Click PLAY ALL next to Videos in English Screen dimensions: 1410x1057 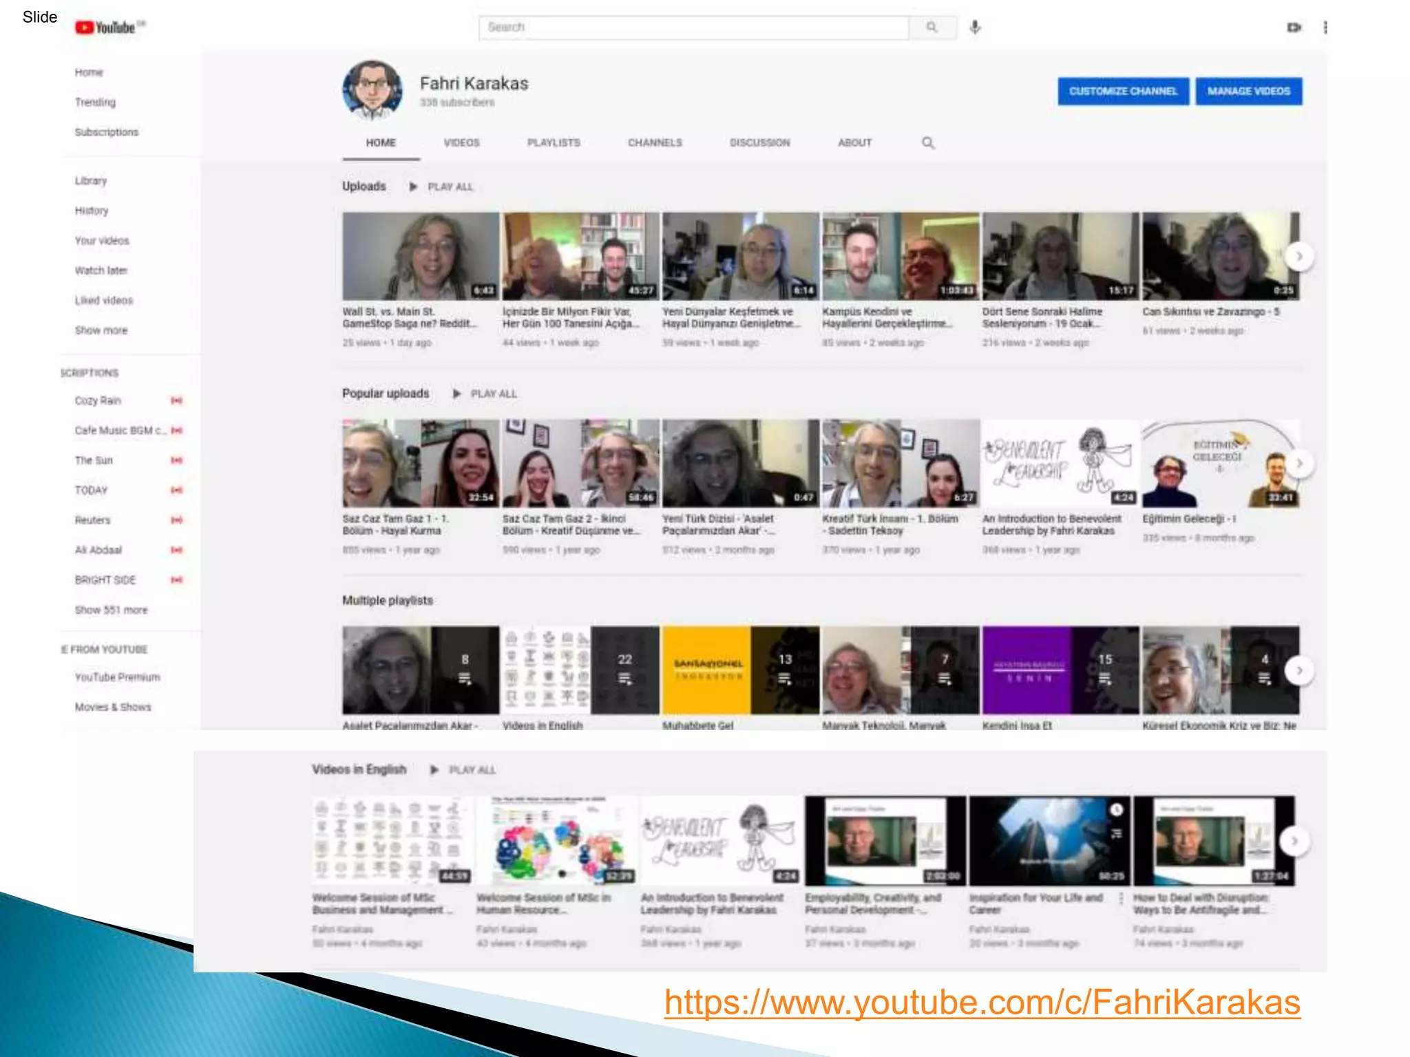coord(472,769)
